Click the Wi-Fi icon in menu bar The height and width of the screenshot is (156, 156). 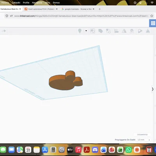coord(152,3)
